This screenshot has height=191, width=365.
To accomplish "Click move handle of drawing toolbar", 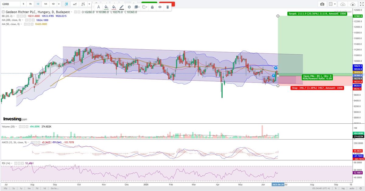I will 93,7.
